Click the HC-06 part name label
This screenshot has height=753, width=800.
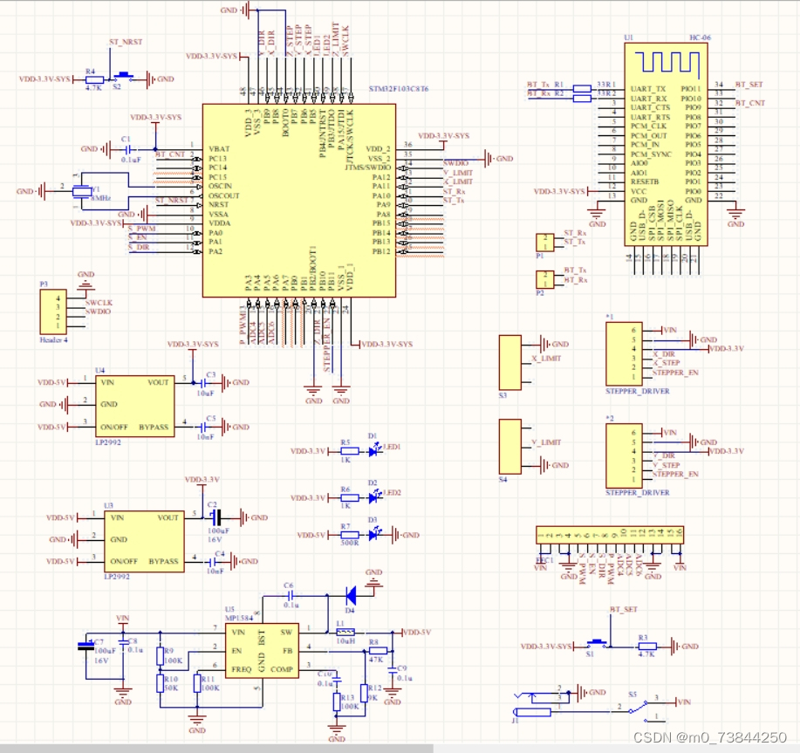point(700,38)
